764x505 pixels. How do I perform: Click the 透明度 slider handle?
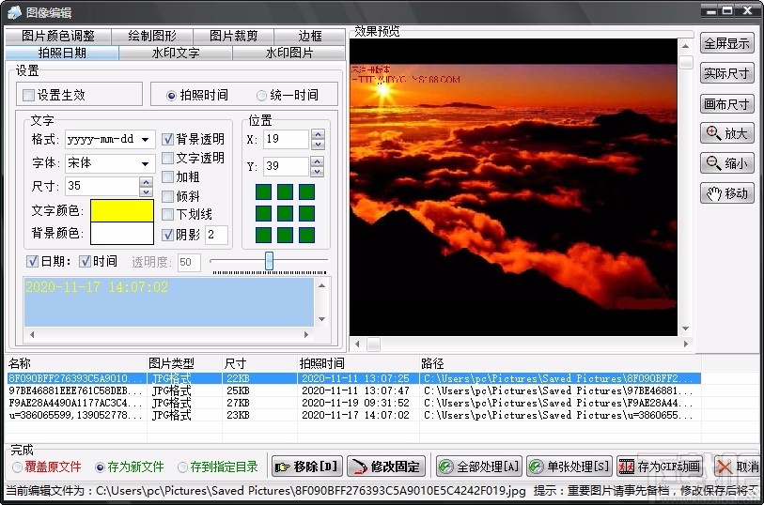(x=269, y=261)
